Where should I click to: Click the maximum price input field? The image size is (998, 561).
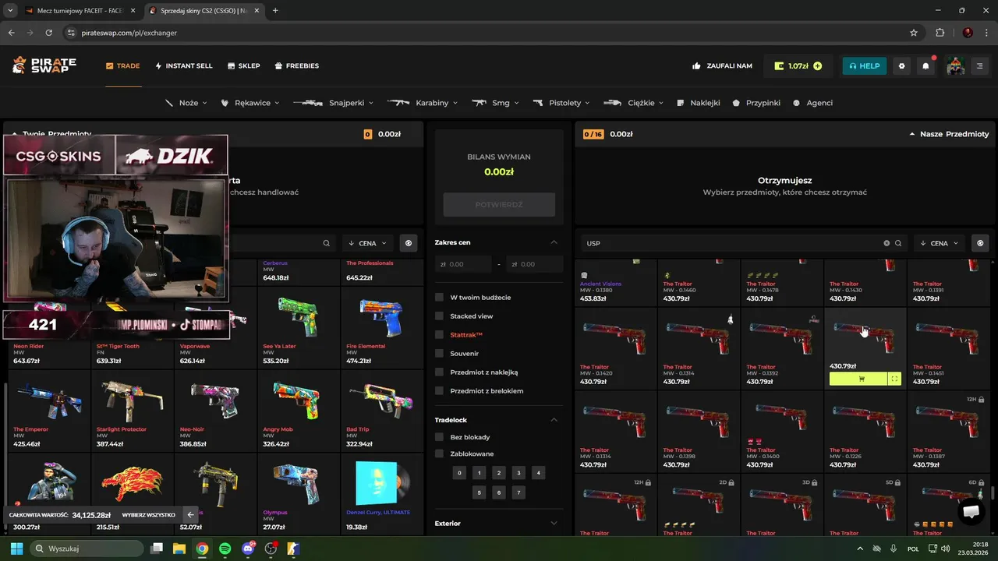pos(535,264)
